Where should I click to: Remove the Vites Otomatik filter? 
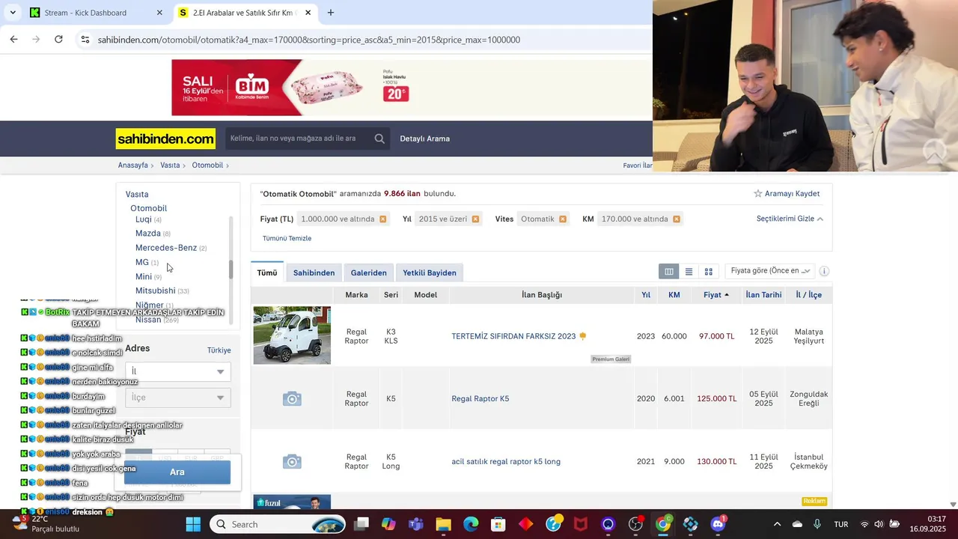click(563, 219)
